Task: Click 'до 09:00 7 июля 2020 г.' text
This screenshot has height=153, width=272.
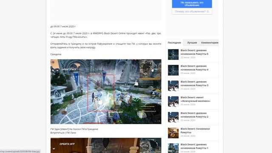Action: click(63, 26)
